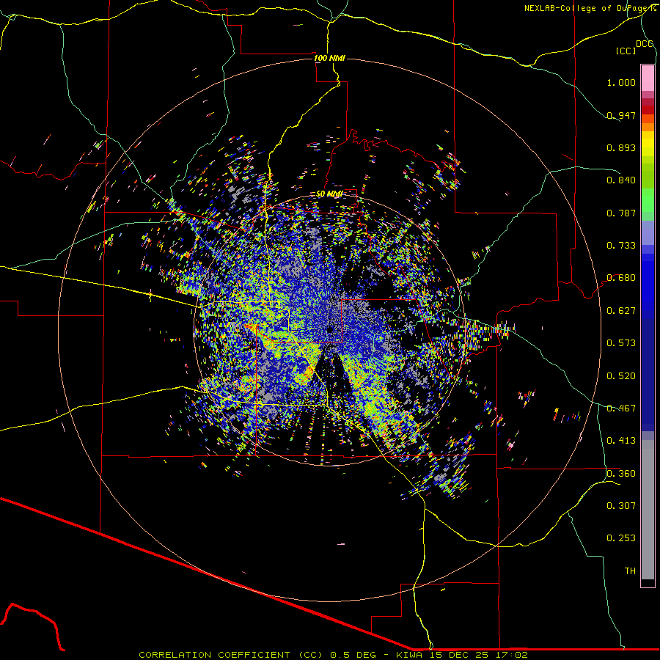This screenshot has height=660, width=660.
Task: Click the 0.467 scale value
Action: pyautogui.click(x=621, y=408)
